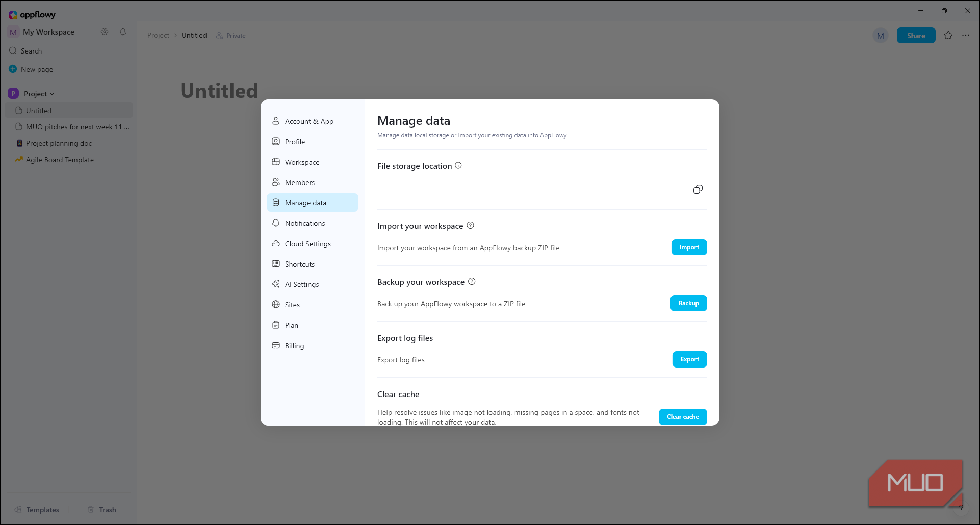Click the Agile Board Template chart icon
980x525 pixels.
(19, 160)
